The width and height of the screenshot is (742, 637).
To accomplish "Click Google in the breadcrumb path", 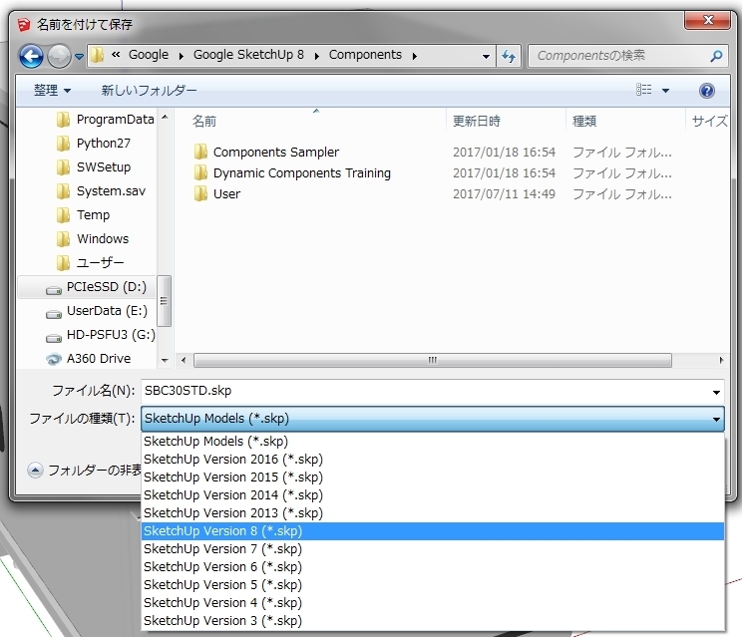I will [149, 55].
